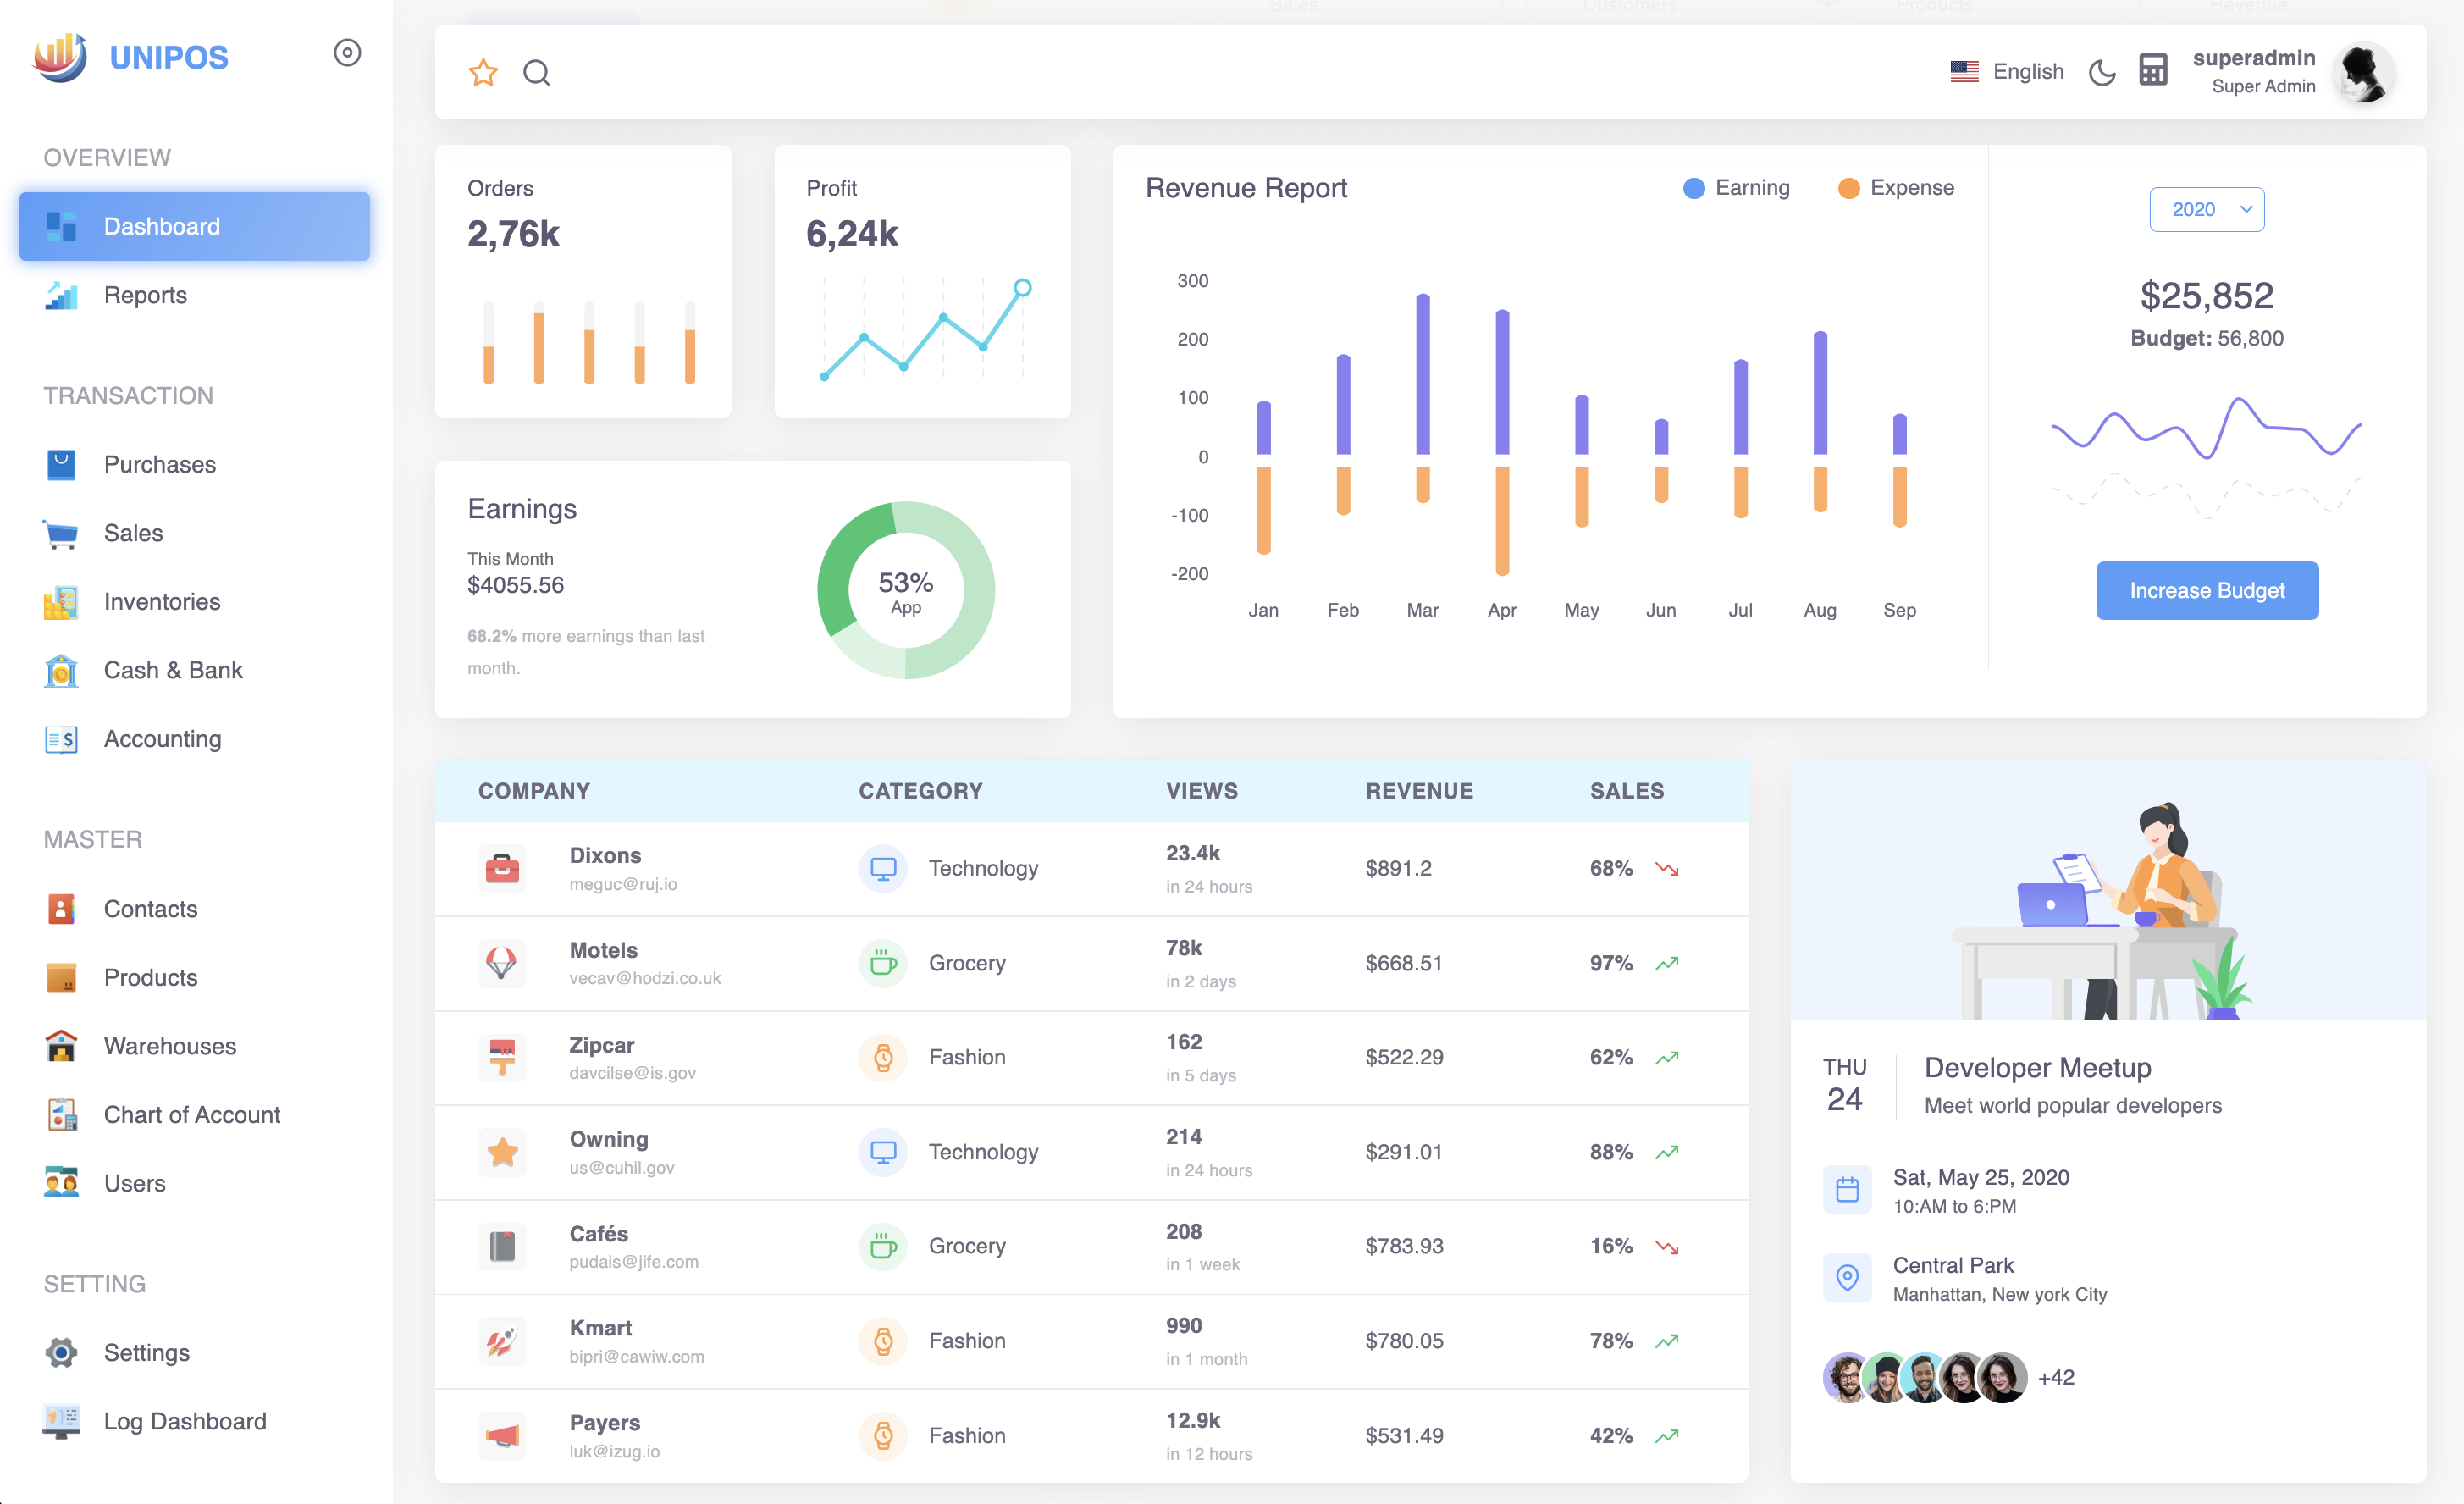Click the Developer Meetup title
The height and width of the screenshot is (1504, 2464).
[2037, 1067]
